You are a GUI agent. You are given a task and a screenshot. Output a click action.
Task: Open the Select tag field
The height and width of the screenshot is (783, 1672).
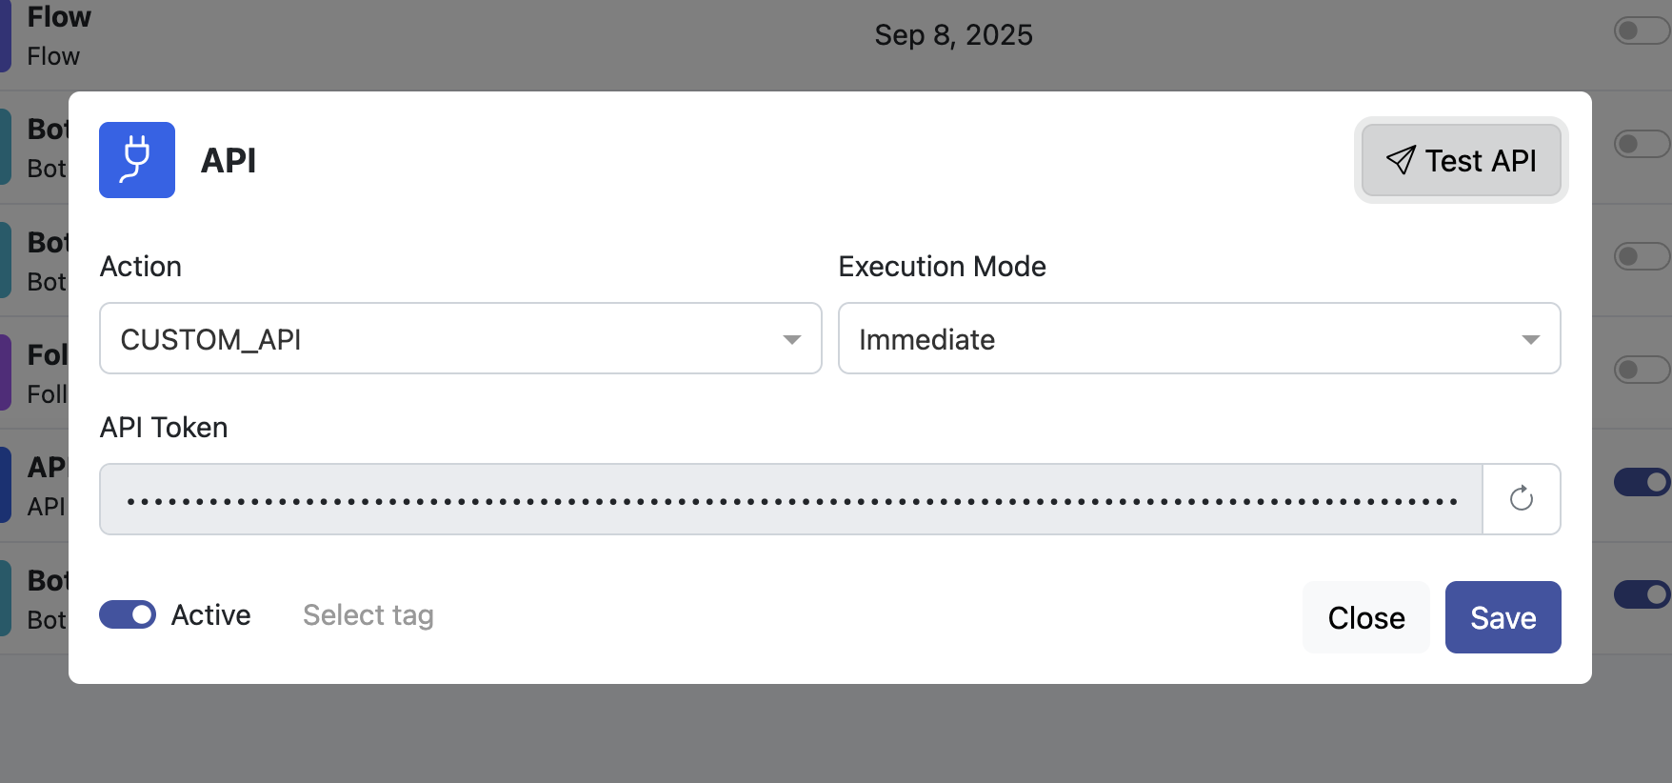coord(368,615)
